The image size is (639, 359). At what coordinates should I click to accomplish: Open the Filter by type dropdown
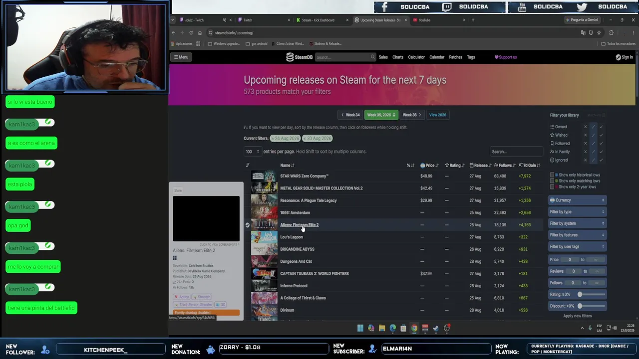(577, 212)
